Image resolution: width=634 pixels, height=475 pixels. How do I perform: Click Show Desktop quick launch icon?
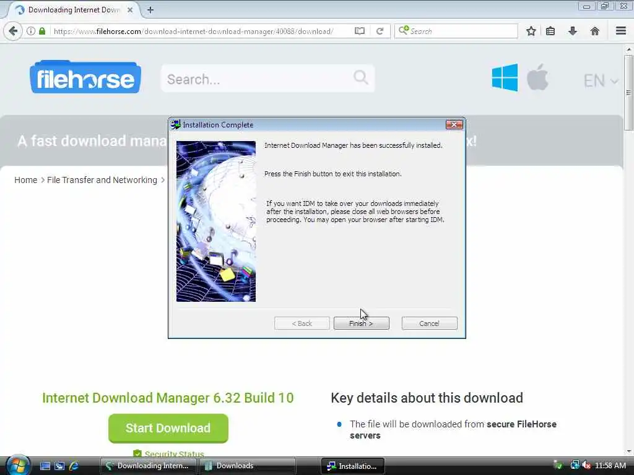coord(45,466)
